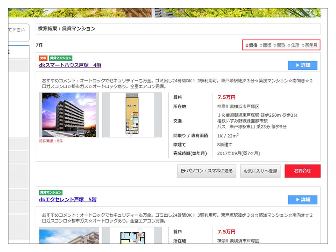Click the sort arrow icon beside 価格
Image resolution: width=336 pixels, height=252 pixels.
point(247,45)
